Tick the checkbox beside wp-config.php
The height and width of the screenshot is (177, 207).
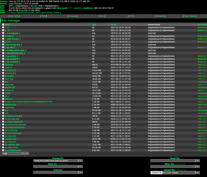3,130
